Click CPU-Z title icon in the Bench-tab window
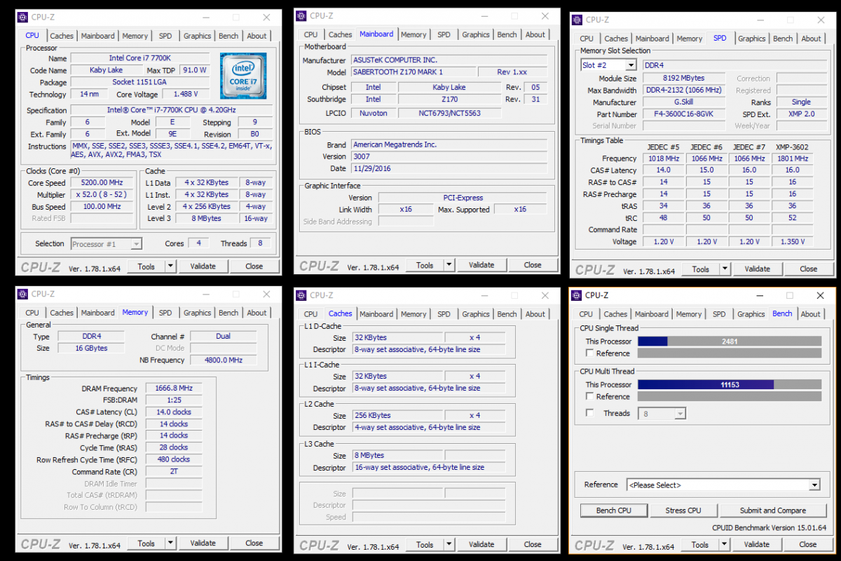Viewport: 841px width, 561px height. coord(577,295)
